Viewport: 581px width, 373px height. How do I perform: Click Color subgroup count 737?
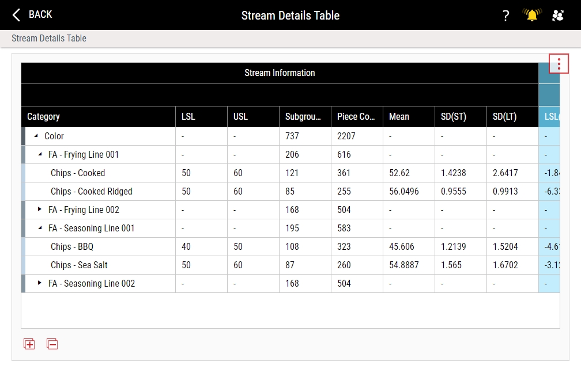pos(292,136)
